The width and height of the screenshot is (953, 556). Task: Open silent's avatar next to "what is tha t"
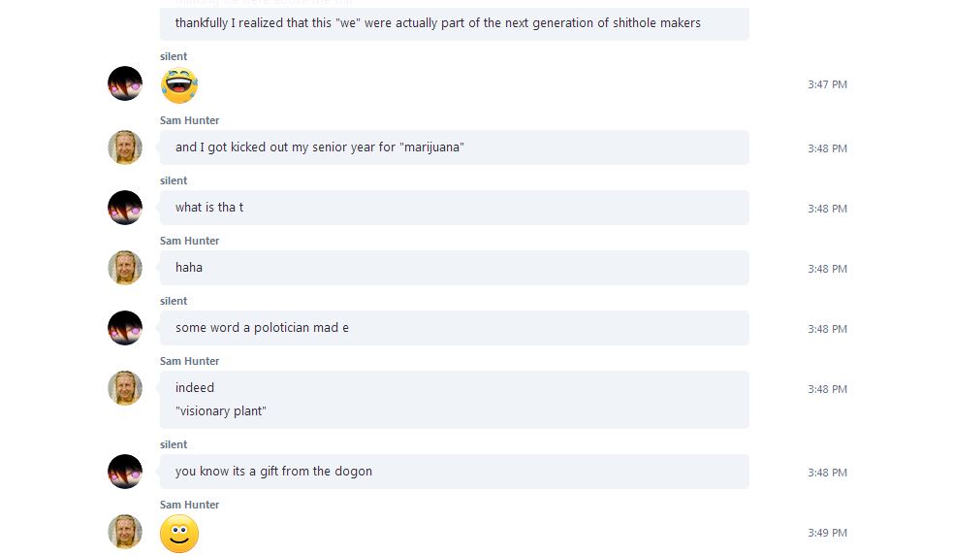(125, 208)
